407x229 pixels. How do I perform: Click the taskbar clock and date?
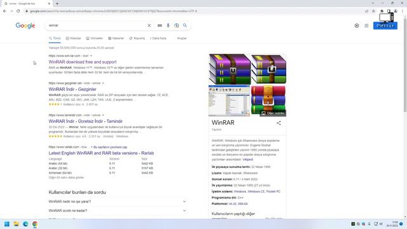pyautogui.click(x=392, y=224)
